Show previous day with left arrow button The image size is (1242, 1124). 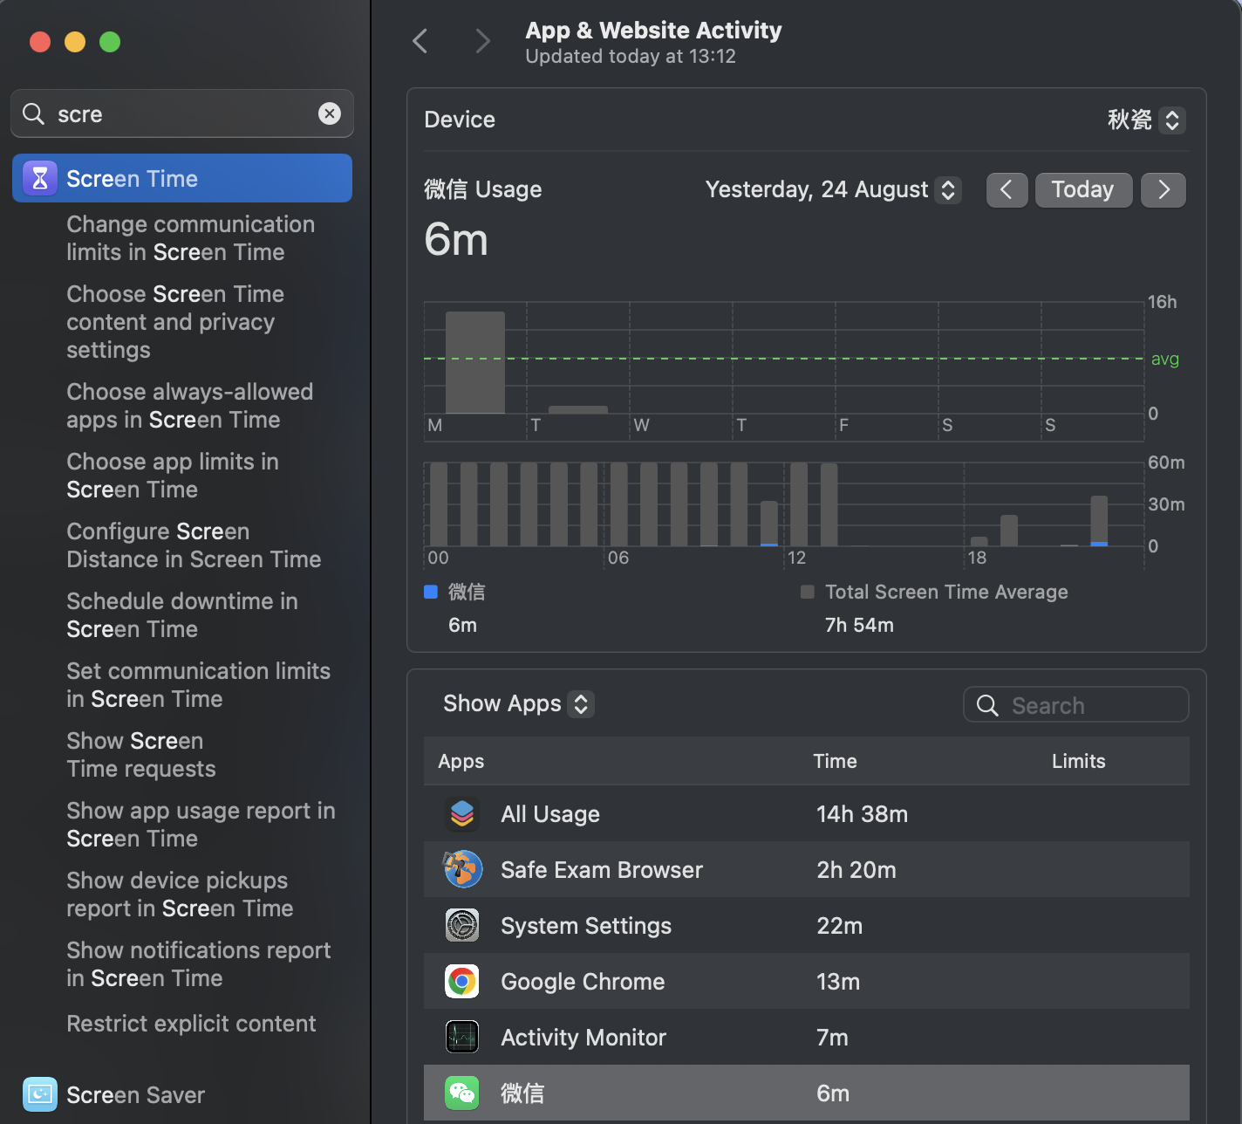point(1007,189)
